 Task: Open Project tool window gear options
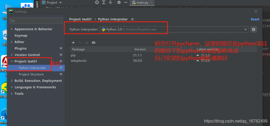click(x=119, y=2)
